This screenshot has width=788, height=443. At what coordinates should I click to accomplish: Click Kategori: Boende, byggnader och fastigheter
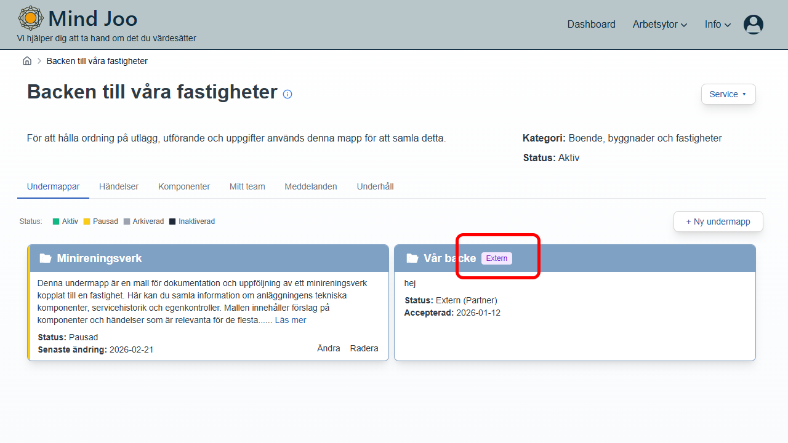tap(622, 138)
